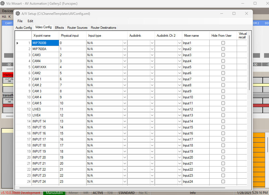
Task: Click the ManusAdm green status button
Action: [54, 193]
